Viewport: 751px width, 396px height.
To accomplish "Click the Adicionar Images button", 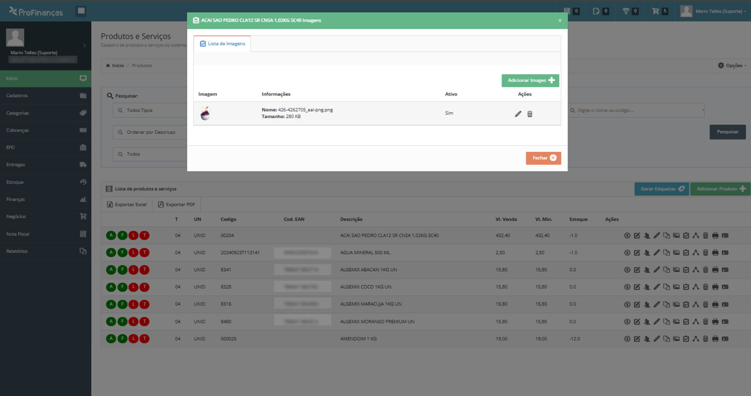I will point(530,81).
